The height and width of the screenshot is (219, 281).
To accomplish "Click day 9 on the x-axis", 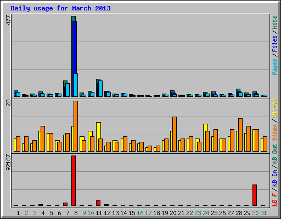I will tap(84, 213).
